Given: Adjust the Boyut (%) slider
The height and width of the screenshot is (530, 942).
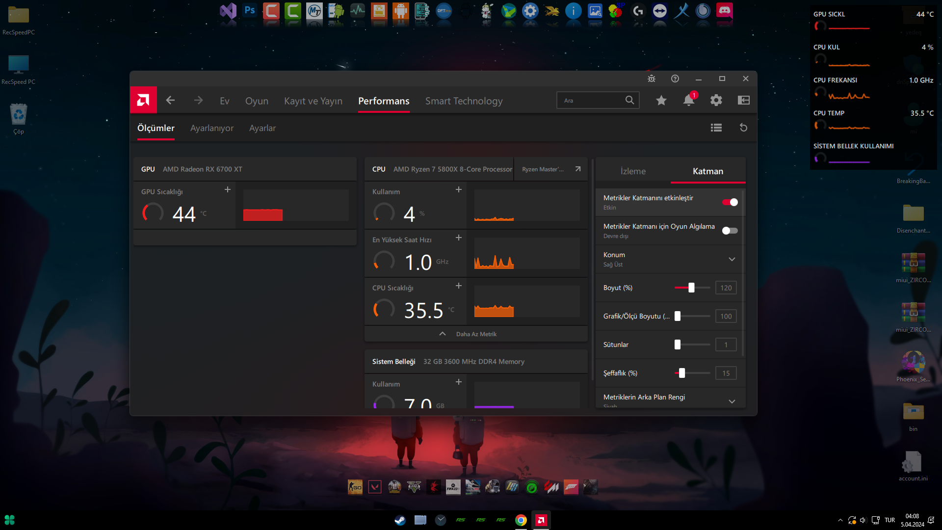Looking at the screenshot, I should (692, 288).
